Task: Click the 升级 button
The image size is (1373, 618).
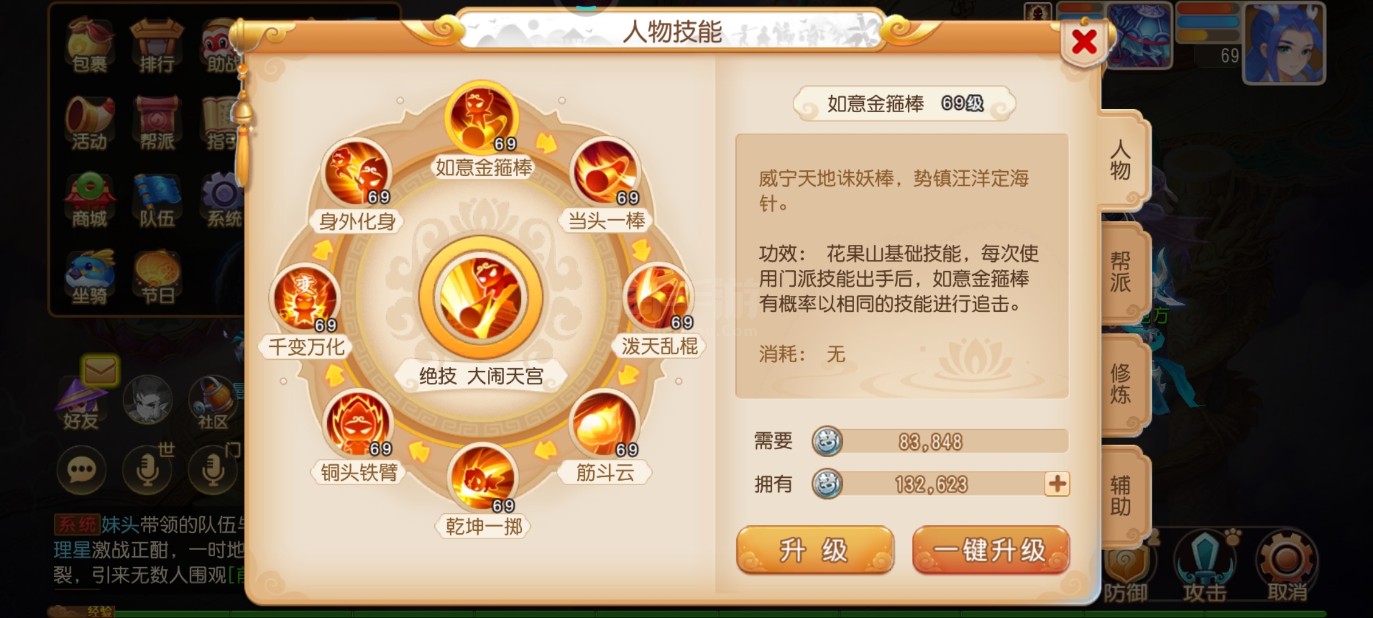Action: (815, 550)
